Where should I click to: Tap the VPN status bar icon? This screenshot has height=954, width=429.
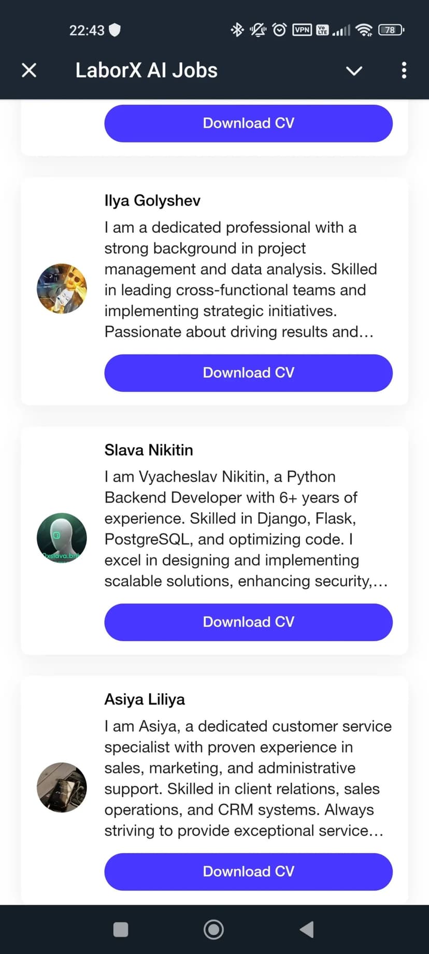coord(302,30)
